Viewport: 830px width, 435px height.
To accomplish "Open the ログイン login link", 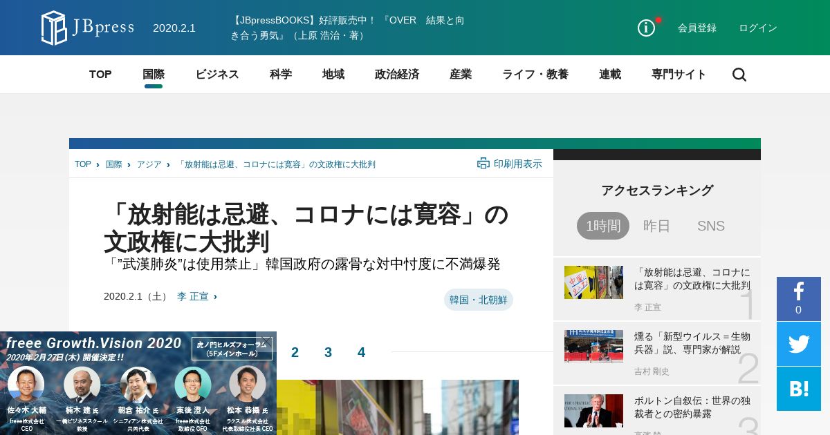I will click(x=758, y=28).
